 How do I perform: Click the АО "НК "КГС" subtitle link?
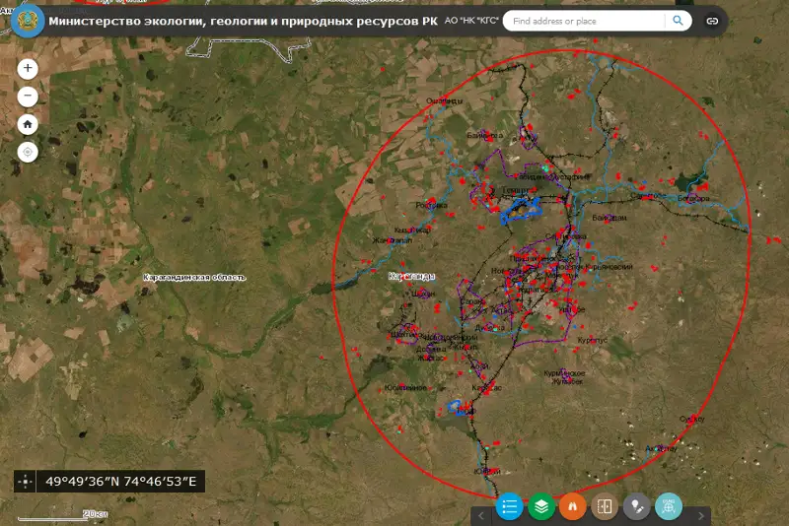pyautogui.click(x=471, y=21)
